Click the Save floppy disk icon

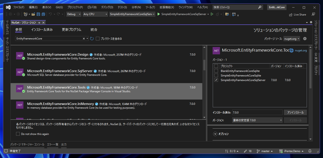point(38,14)
